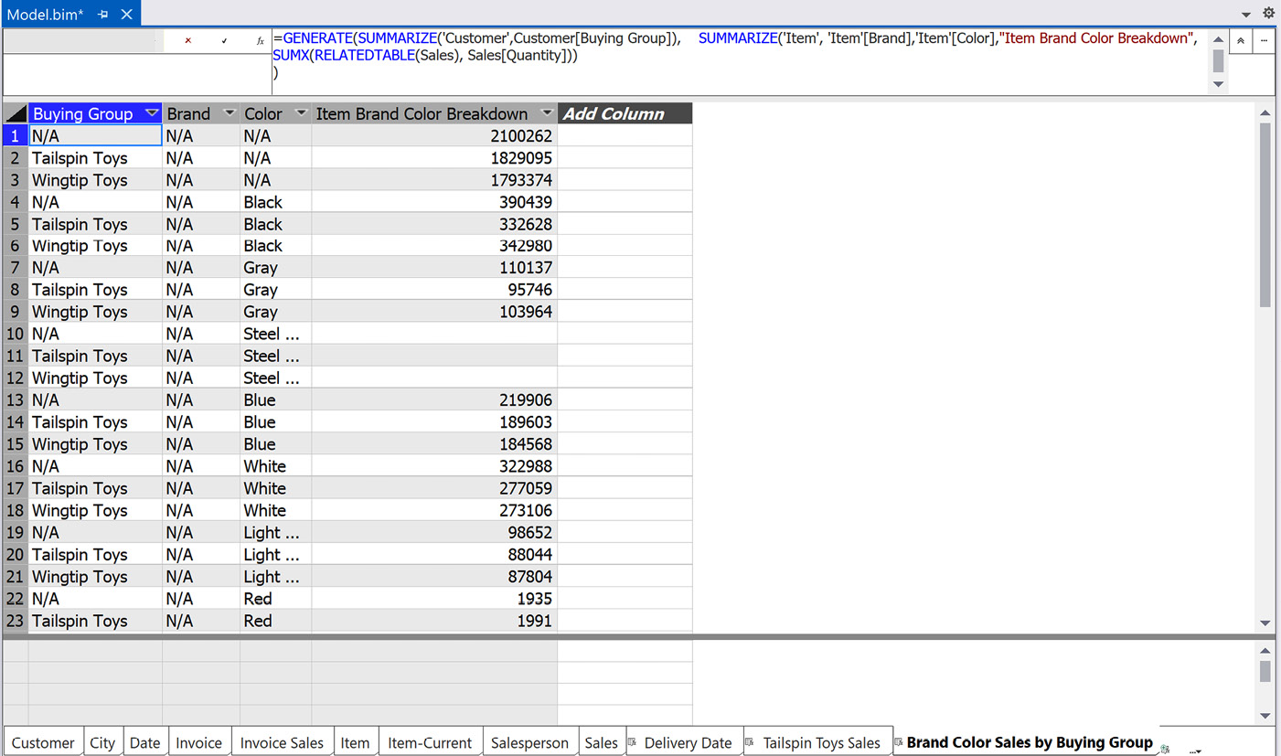Switch to the Customer table tab
1281x756 pixels.
coord(43,742)
